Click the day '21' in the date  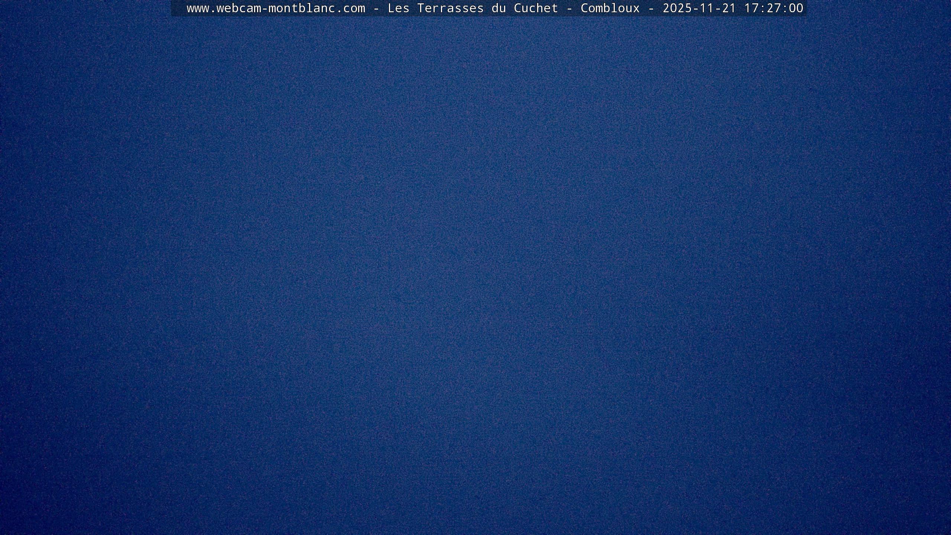[x=729, y=8]
